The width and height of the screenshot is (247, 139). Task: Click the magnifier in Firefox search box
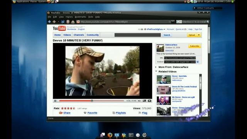(x=208, y=22)
